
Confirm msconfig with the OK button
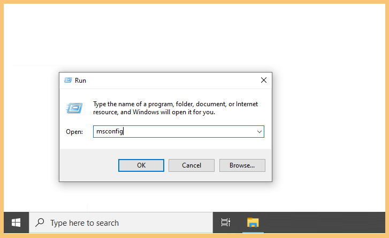click(141, 165)
